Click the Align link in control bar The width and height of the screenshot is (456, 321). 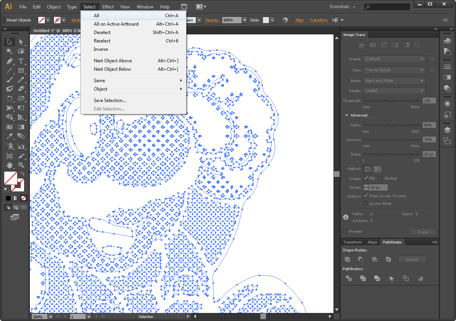[299, 20]
